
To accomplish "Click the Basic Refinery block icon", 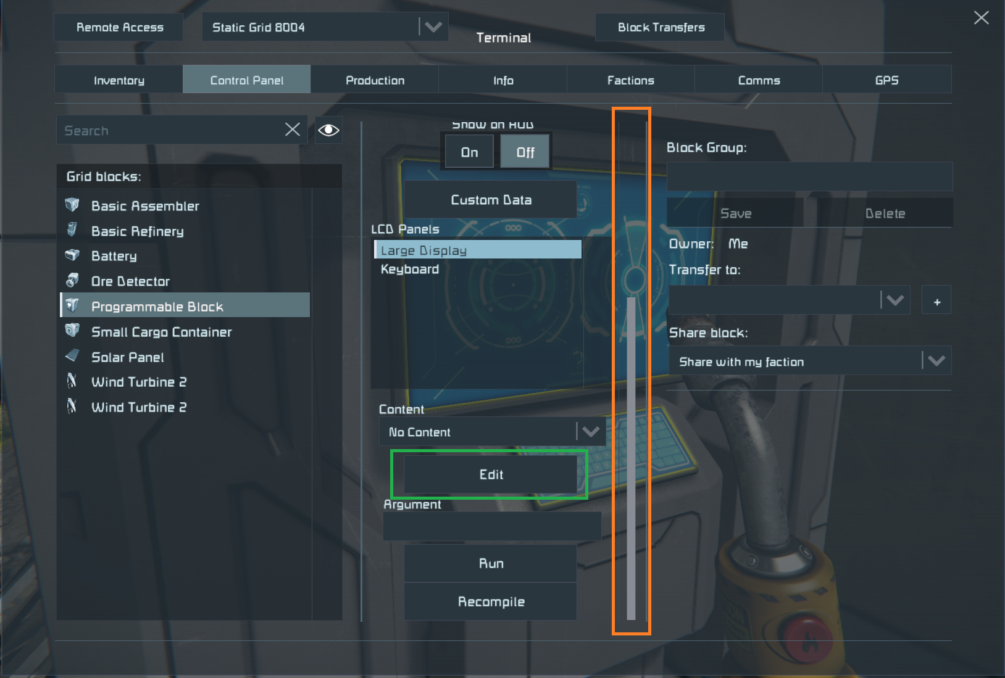I will click(x=72, y=230).
